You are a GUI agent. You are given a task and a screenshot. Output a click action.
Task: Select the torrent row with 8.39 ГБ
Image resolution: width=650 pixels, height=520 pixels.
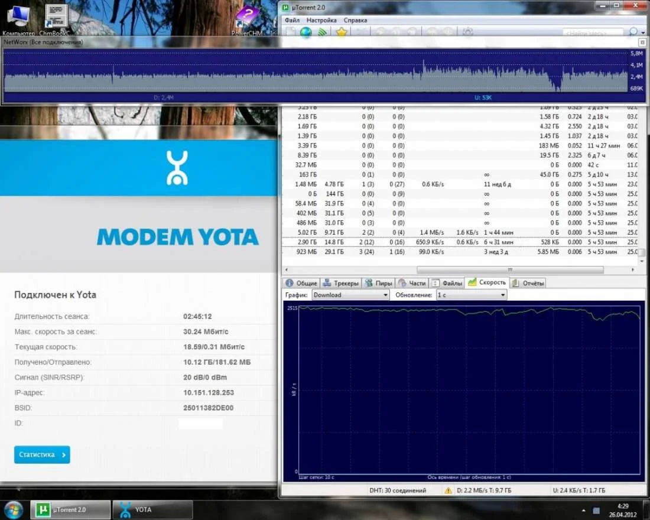pyautogui.click(x=460, y=155)
